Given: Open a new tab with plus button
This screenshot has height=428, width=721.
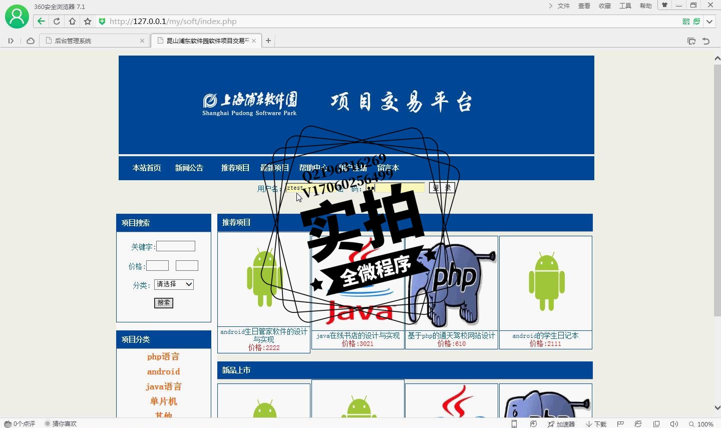Looking at the screenshot, I should pos(268,41).
